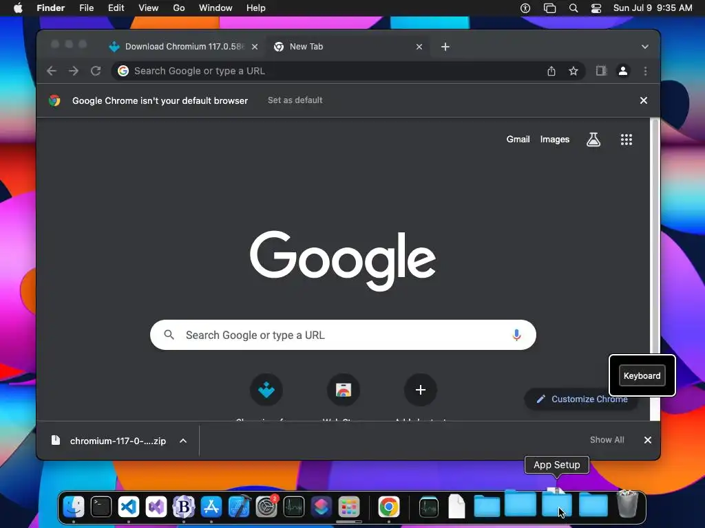Screen dimensions: 705x528
Task: Add a new shortcut tile
Action: point(421,390)
